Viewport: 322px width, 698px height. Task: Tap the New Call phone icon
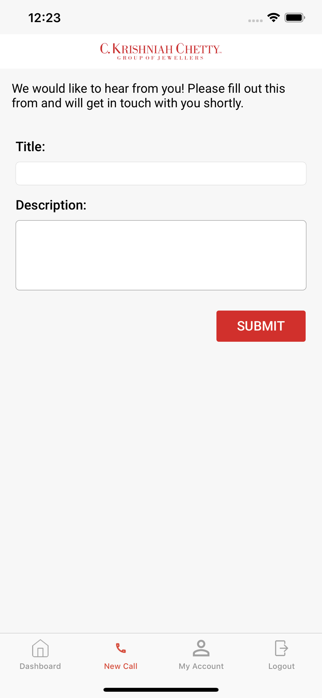point(121,648)
